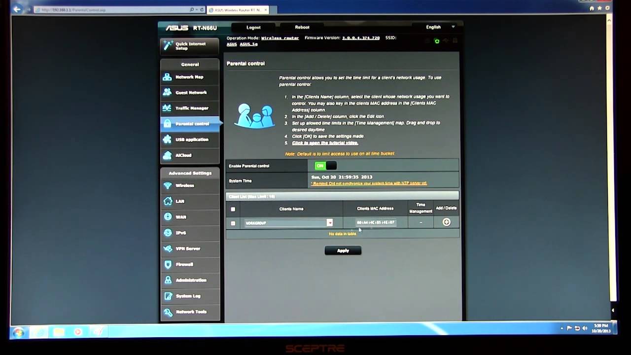Screen dimensions: 631x355
Task: Click the WORKGROUP client name field
Action: (285, 223)
